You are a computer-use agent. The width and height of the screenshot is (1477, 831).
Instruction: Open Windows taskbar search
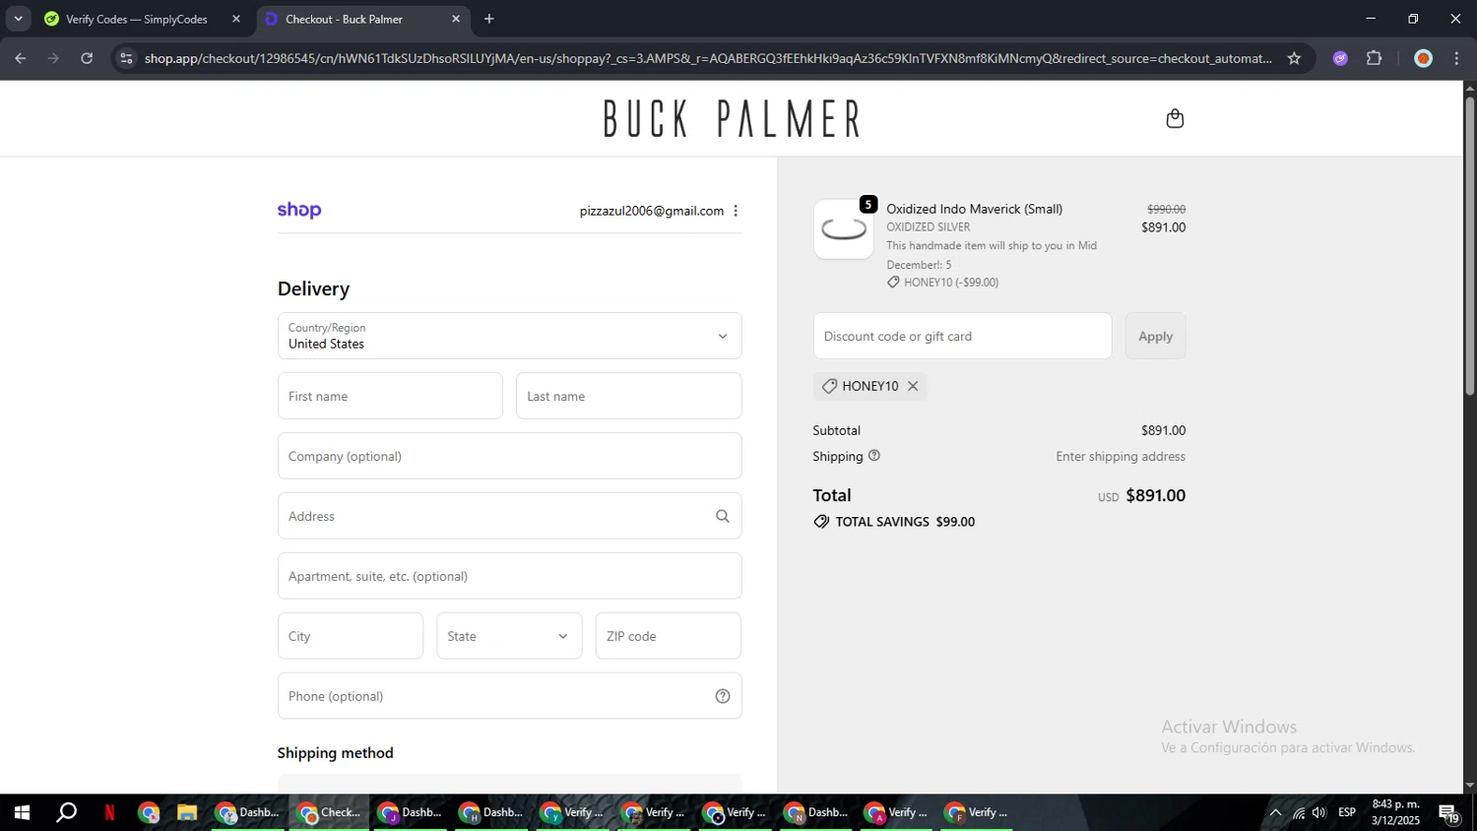point(66,812)
